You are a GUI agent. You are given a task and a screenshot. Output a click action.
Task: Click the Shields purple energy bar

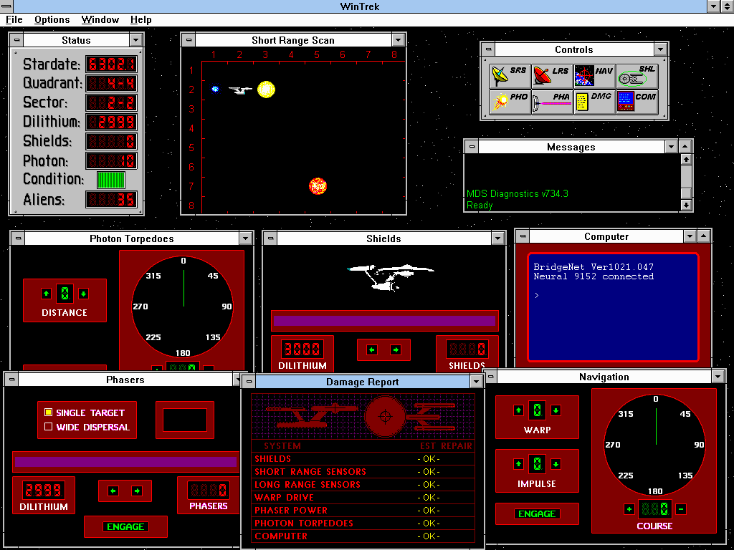coord(384,321)
